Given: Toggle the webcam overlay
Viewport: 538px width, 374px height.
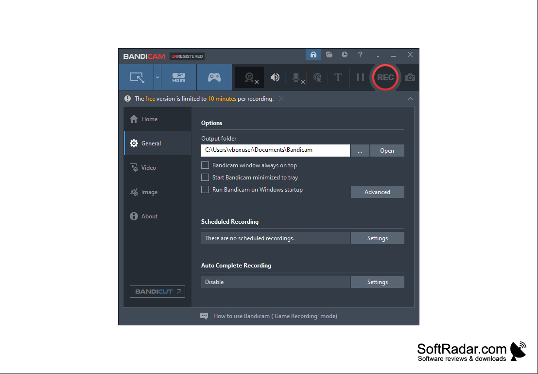Looking at the screenshot, I should click(249, 78).
